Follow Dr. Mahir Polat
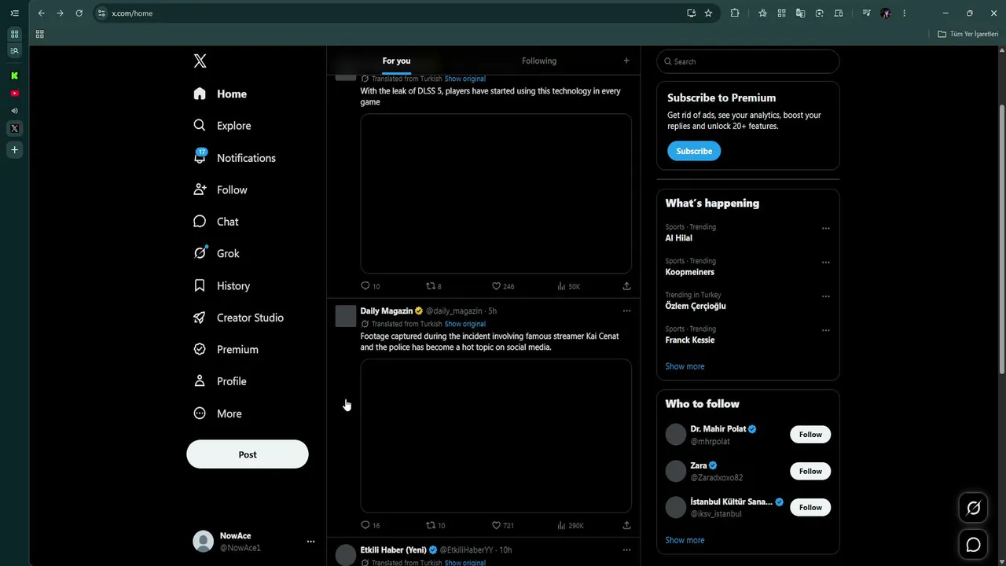The image size is (1006, 566). coord(810,435)
